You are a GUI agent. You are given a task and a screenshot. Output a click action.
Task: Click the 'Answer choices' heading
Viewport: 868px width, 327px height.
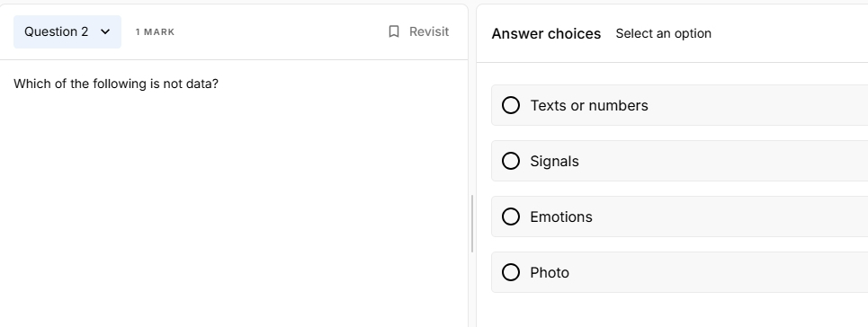pyautogui.click(x=546, y=34)
